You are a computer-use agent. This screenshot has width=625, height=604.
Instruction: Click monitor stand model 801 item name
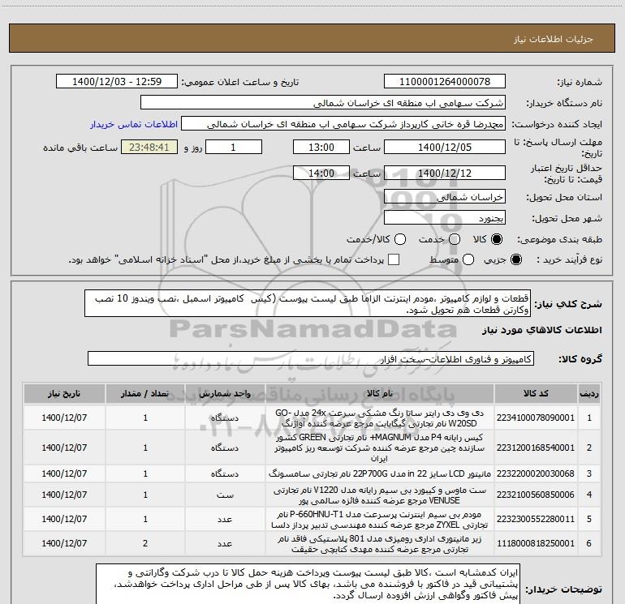point(380,544)
